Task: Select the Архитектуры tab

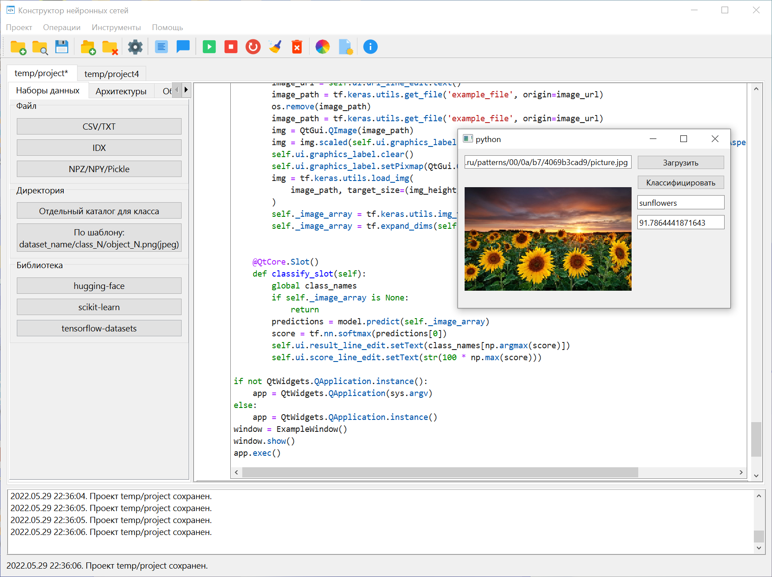Action: 121,91
